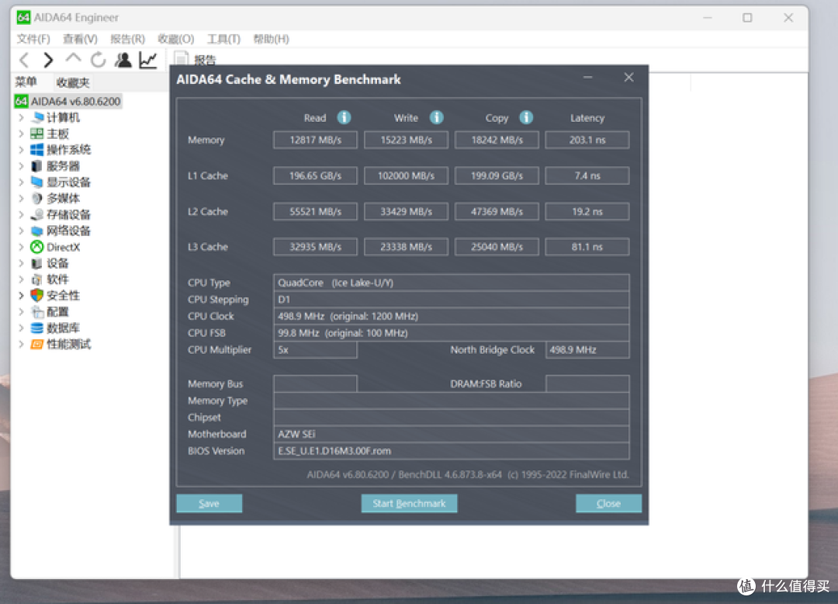Select the 配置 configuration icon

37,311
